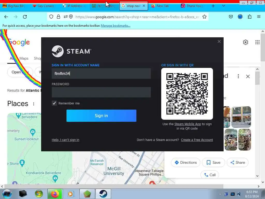Open Steam from the taskbar

coord(103,194)
